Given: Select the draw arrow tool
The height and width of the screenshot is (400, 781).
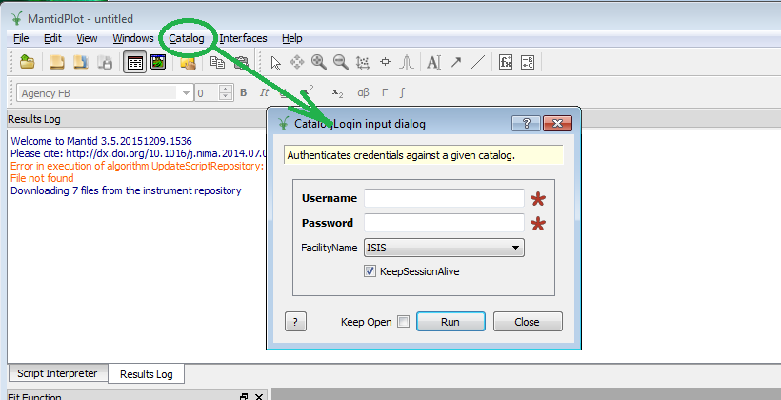Looking at the screenshot, I should pos(456,62).
